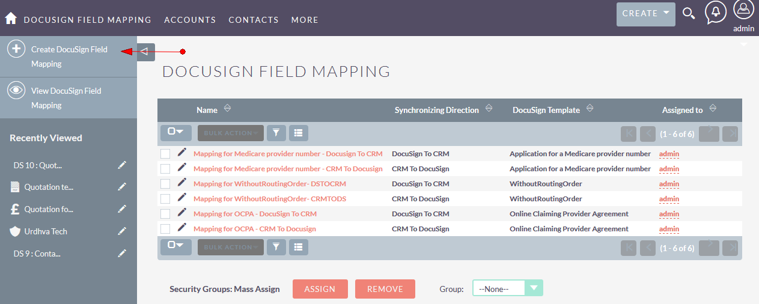Click pencil next to Urdhva Tech

(x=122, y=231)
